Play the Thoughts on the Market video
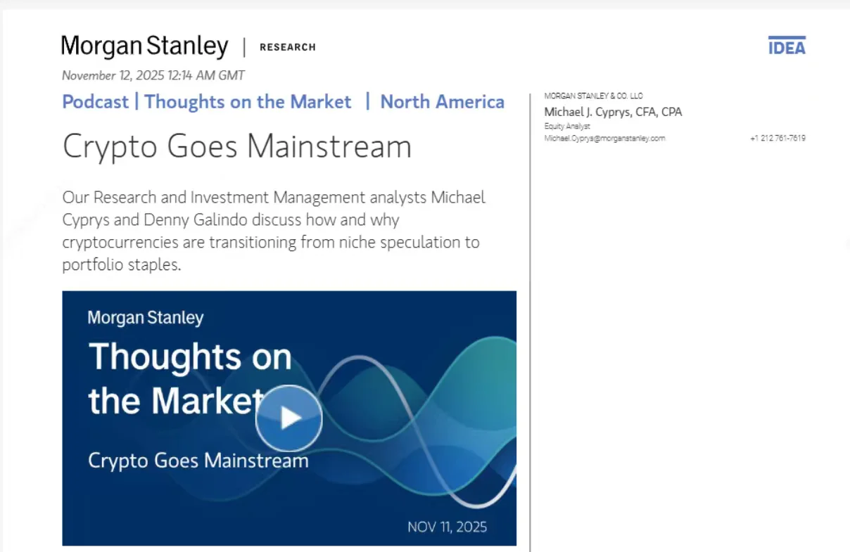The width and height of the screenshot is (850, 552). (288, 418)
